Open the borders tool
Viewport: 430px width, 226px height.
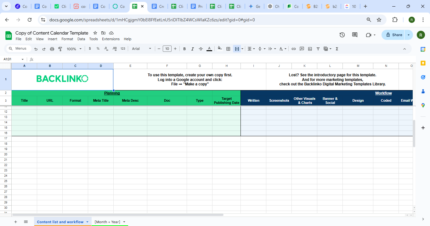(228, 49)
